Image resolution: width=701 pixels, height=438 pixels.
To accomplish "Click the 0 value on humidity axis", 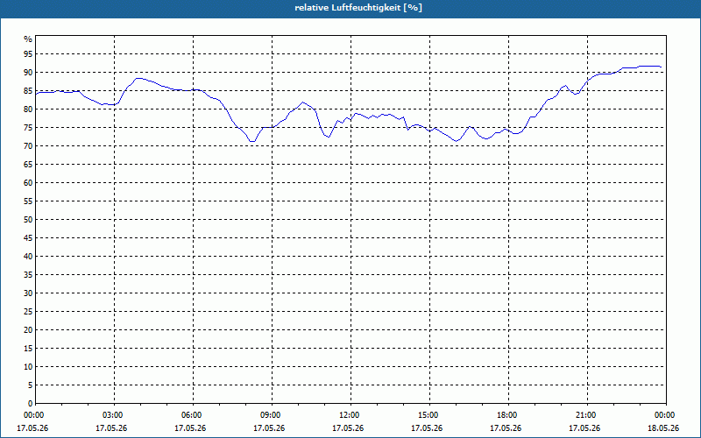I will (30, 404).
